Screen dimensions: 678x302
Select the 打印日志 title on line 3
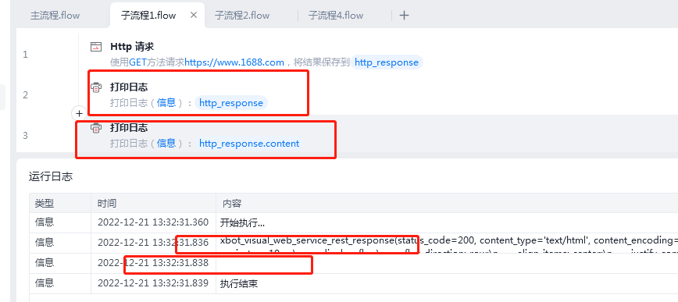tap(129, 128)
